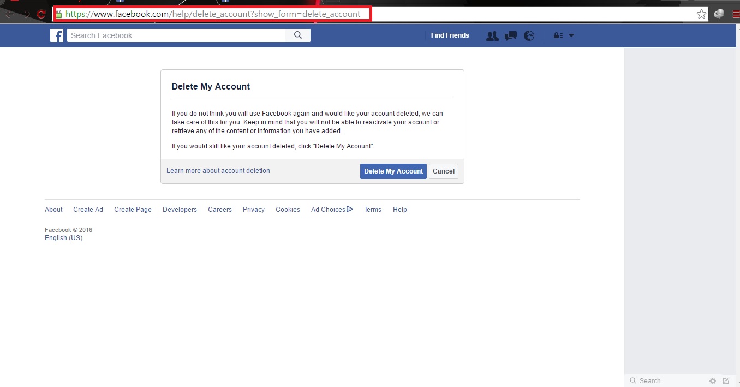The image size is (740, 387).
Task: Click the extension icon beside the star
Action: pos(719,14)
